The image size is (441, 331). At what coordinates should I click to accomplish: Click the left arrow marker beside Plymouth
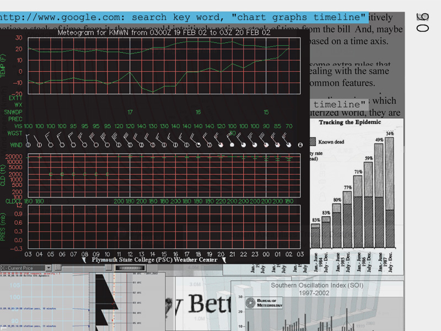pyautogui.click(x=84, y=259)
